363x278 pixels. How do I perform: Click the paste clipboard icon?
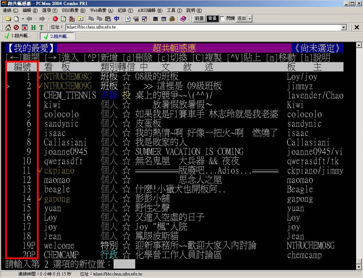tap(108, 18)
